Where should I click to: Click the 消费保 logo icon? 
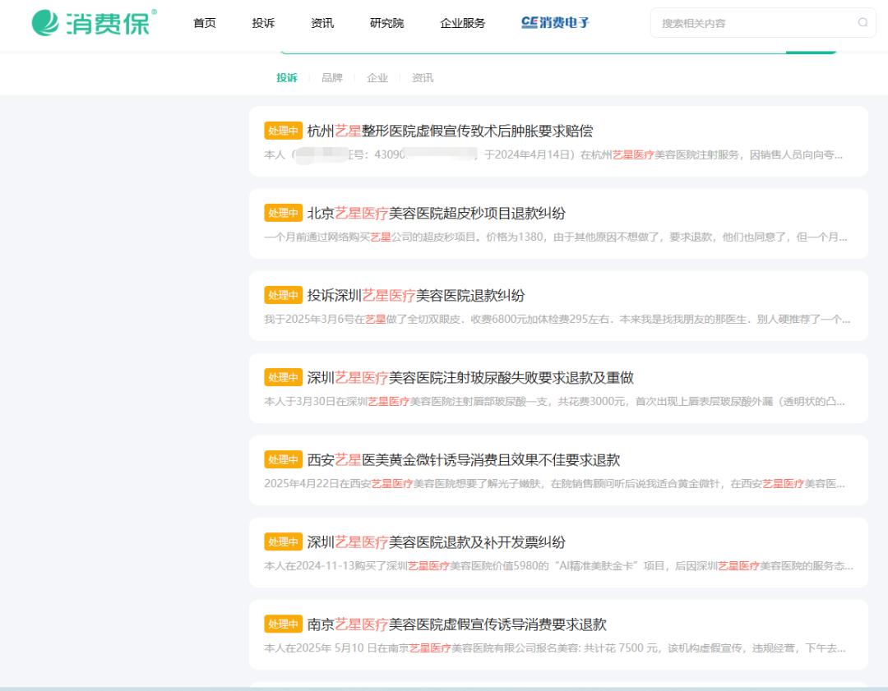[46, 23]
